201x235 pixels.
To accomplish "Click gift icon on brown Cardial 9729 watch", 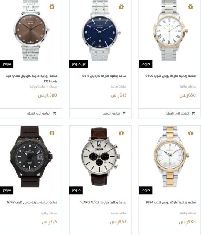I will click(x=52, y=7).
